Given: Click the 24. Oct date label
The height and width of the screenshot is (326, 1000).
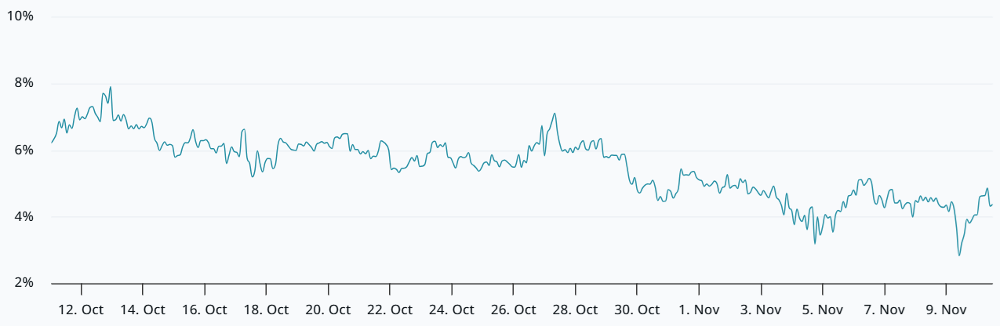Looking at the screenshot, I should [x=452, y=310].
